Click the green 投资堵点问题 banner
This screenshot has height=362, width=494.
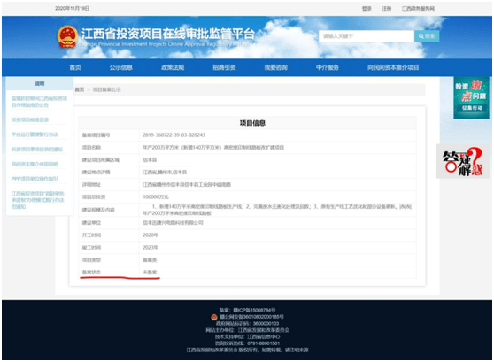tap(471, 97)
